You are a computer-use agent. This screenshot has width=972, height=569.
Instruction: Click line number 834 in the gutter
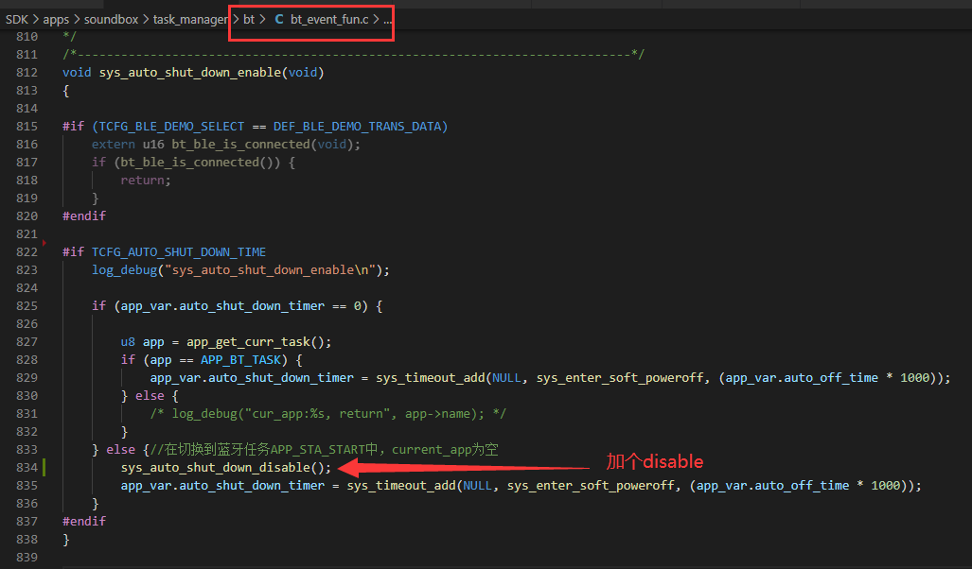coord(27,468)
